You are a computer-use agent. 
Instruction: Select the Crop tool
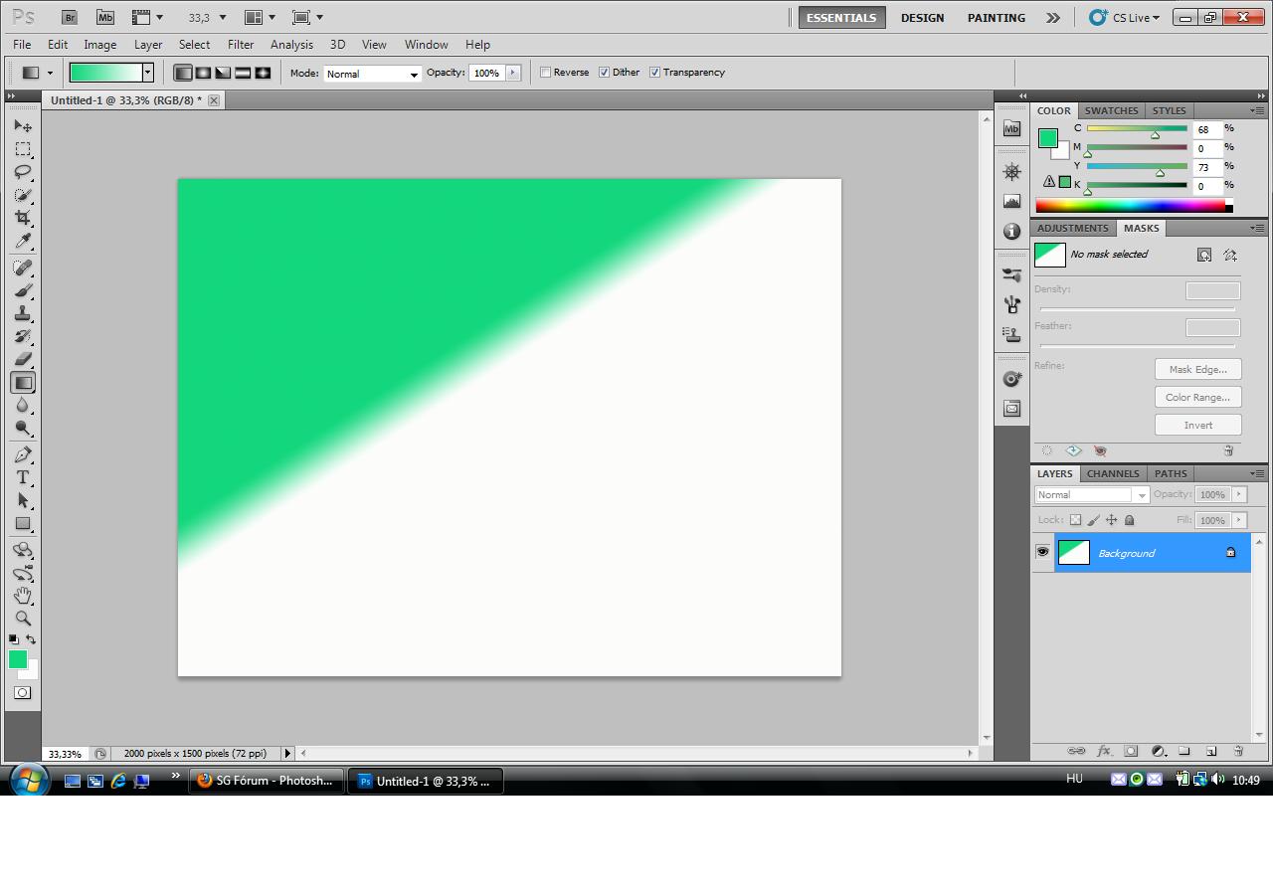pyautogui.click(x=22, y=218)
